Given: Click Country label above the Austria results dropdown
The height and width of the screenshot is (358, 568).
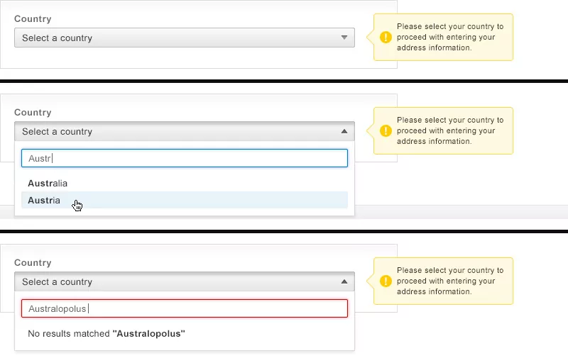Looking at the screenshot, I should [x=33, y=113].
